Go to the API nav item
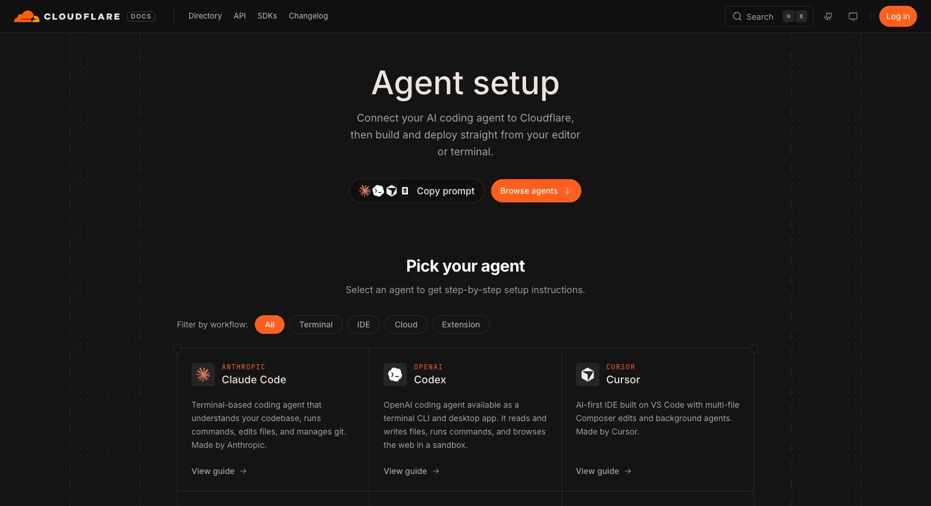The image size is (931, 506). click(240, 16)
